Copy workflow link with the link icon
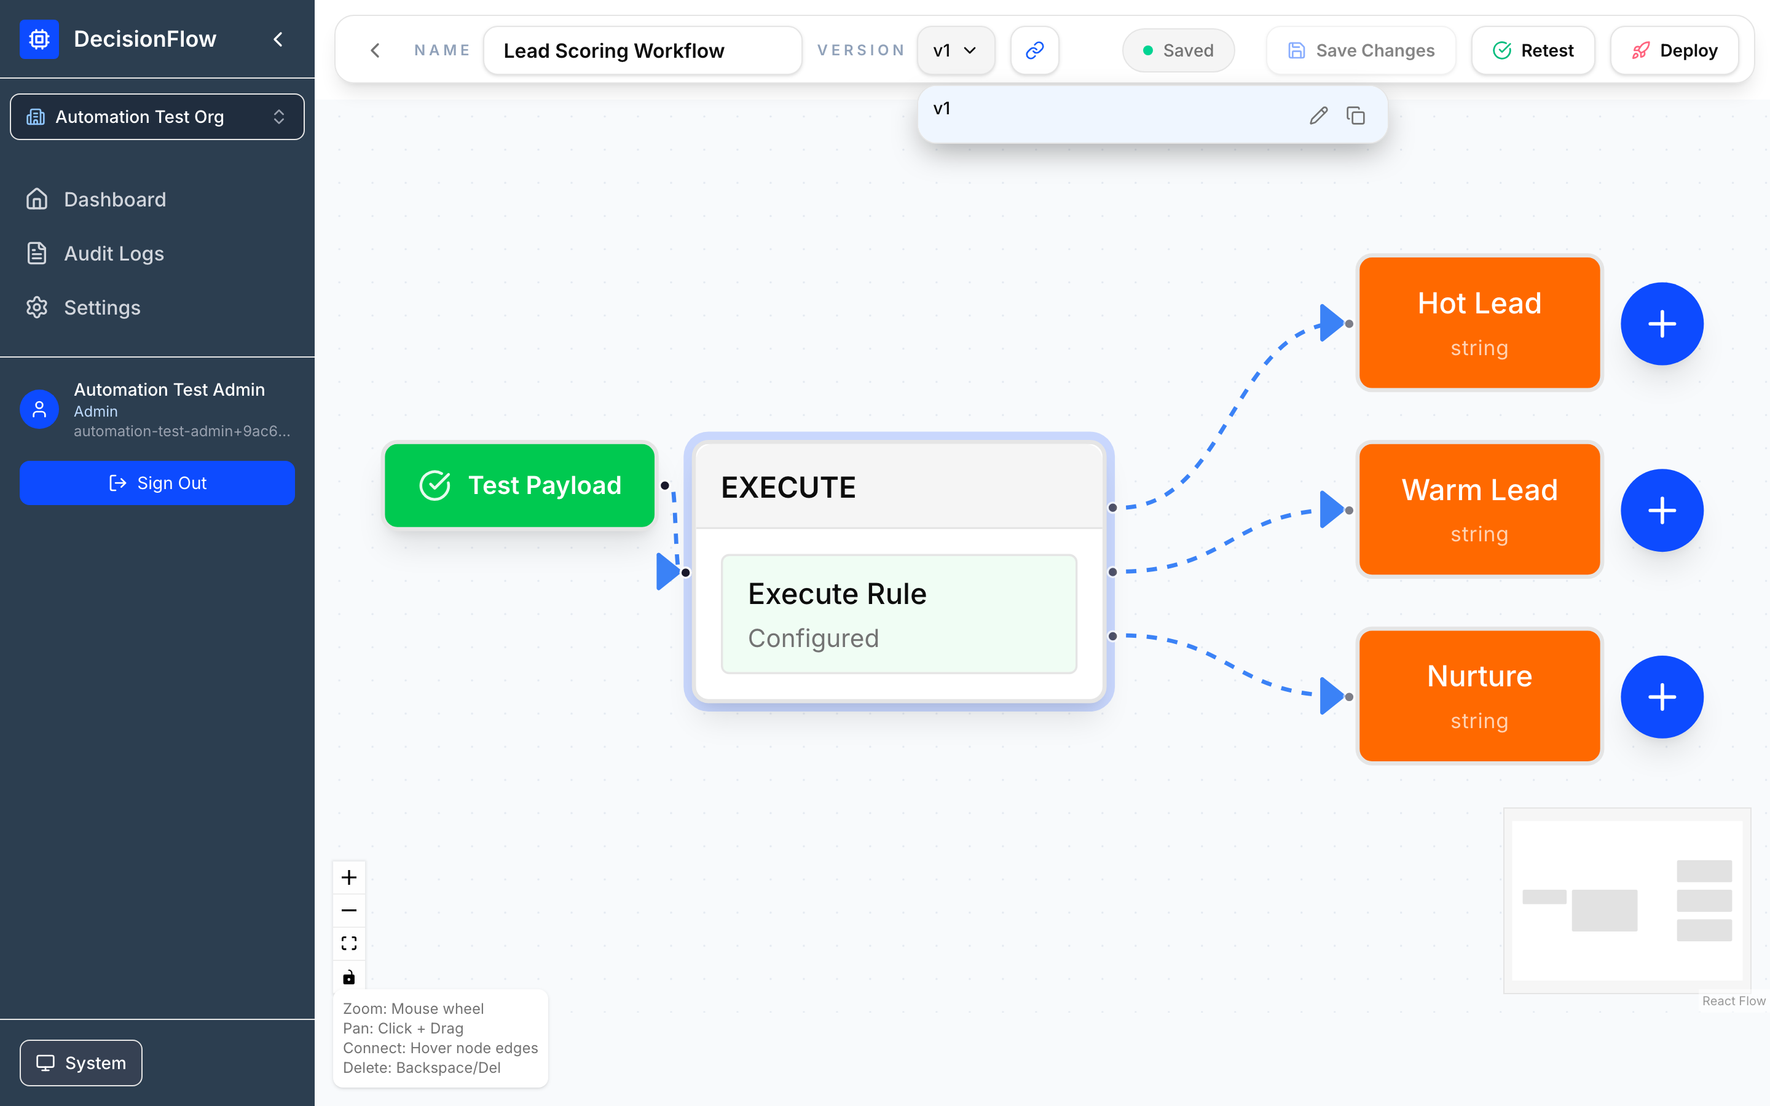The image size is (1770, 1106). pyautogui.click(x=1034, y=50)
